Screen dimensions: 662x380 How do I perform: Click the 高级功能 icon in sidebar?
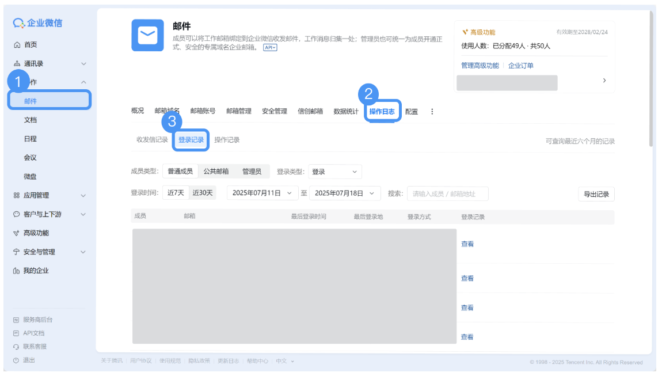(17, 233)
